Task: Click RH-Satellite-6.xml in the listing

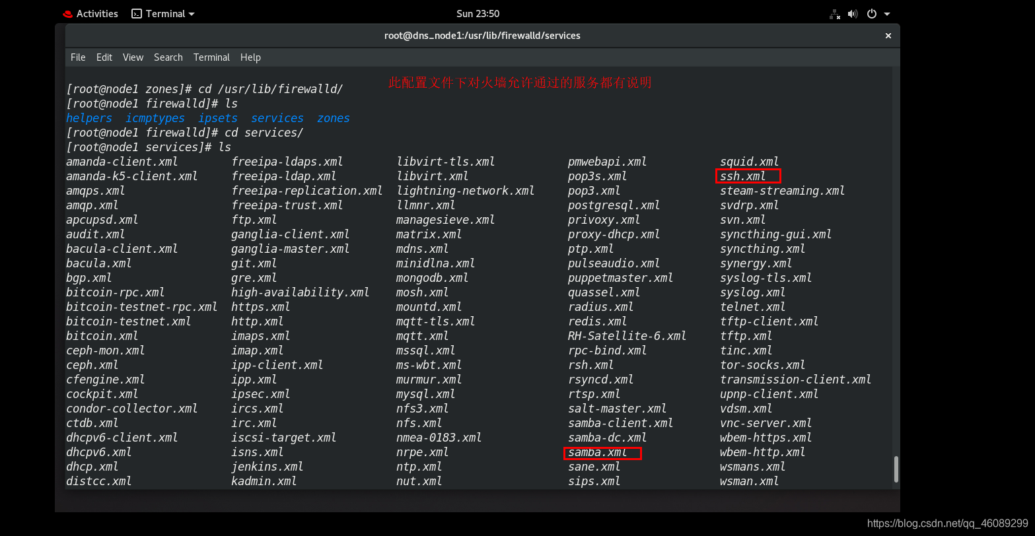Action: click(x=627, y=336)
